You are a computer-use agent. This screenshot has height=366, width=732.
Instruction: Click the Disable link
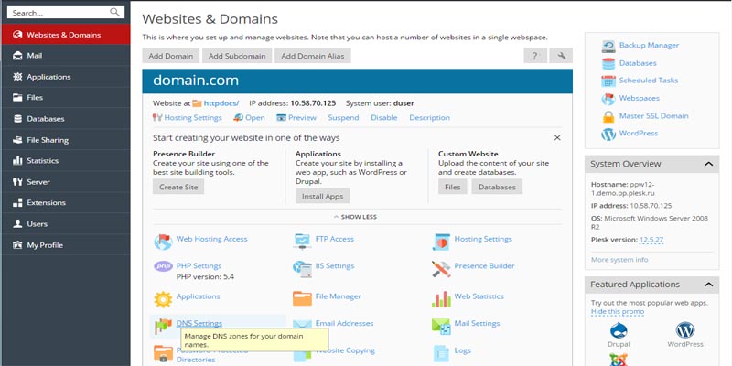click(384, 118)
